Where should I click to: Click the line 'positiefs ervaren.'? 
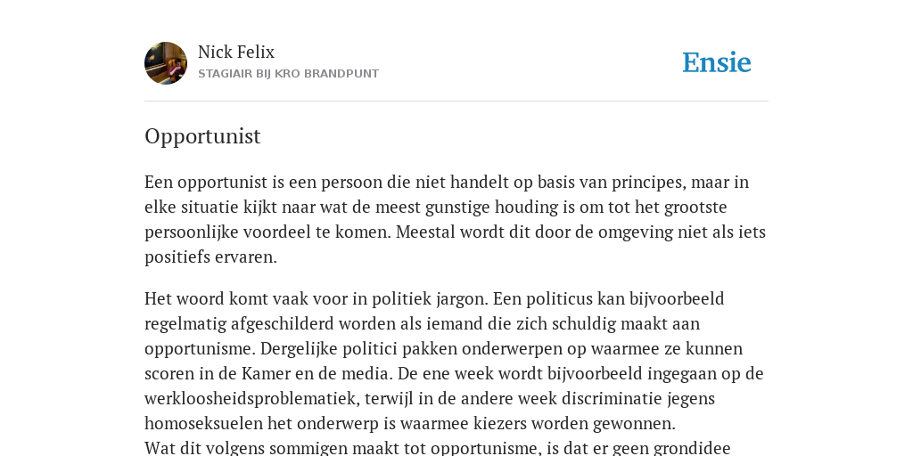tap(210, 257)
